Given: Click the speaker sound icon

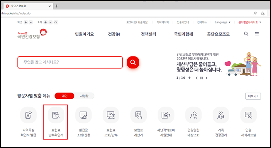Looking at the screenshot, I should tap(56, 22).
